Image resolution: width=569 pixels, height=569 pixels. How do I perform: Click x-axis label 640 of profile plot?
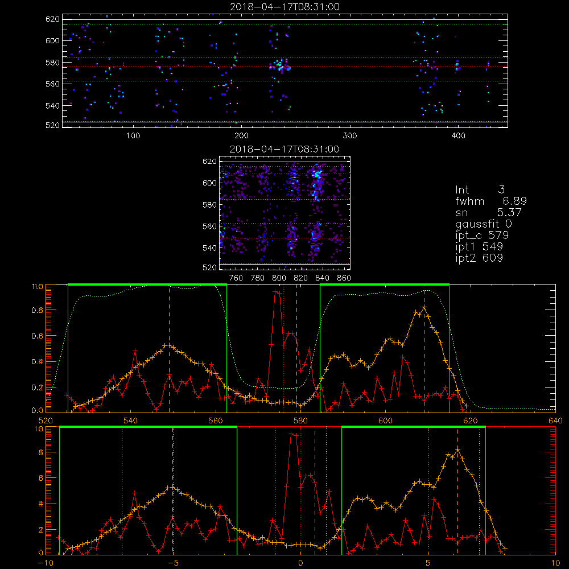coord(555,420)
